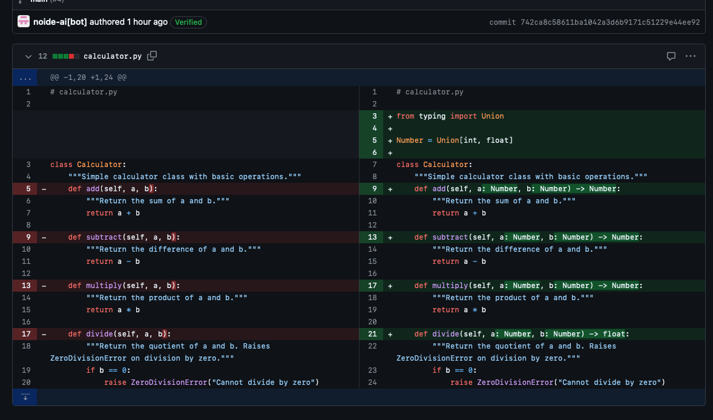Expand hidden lines above the hunk header
The image size is (713, 420).
(25, 77)
